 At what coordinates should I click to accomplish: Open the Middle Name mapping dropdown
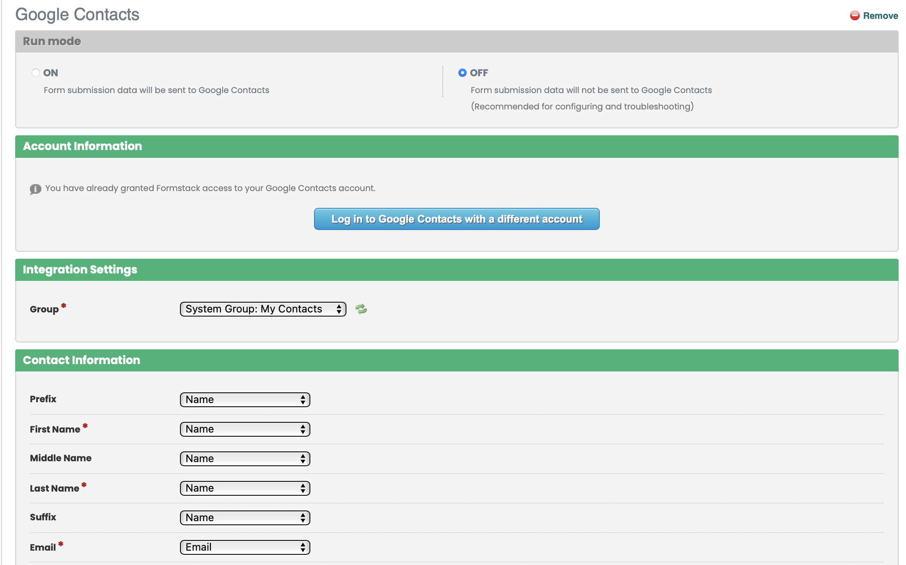pos(245,458)
